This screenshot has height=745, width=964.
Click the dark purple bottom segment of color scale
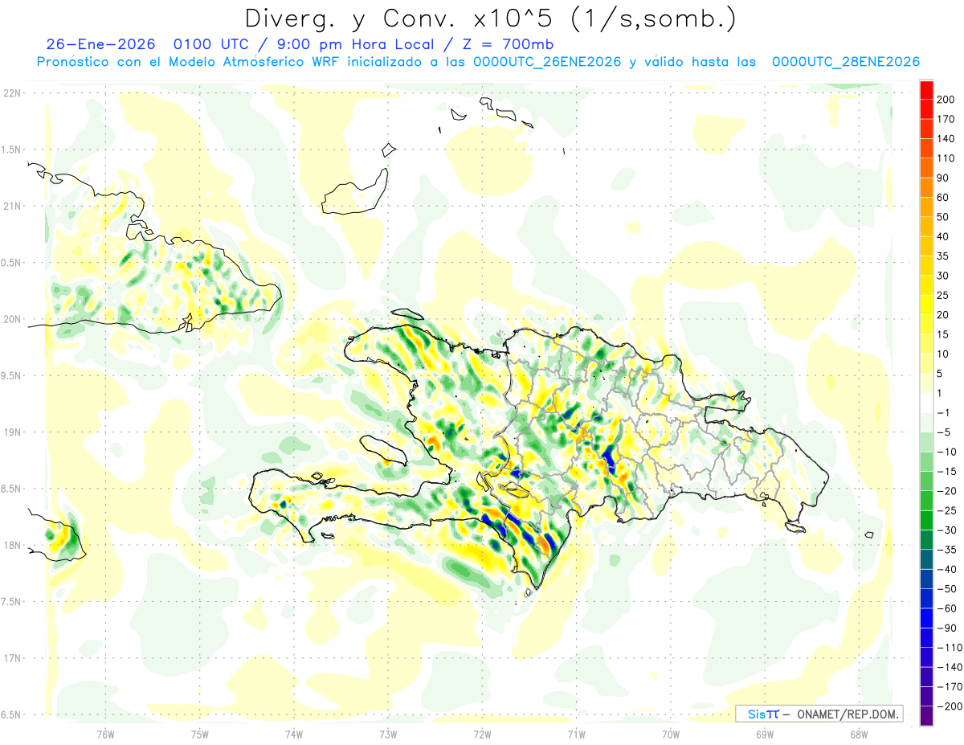pos(926,716)
